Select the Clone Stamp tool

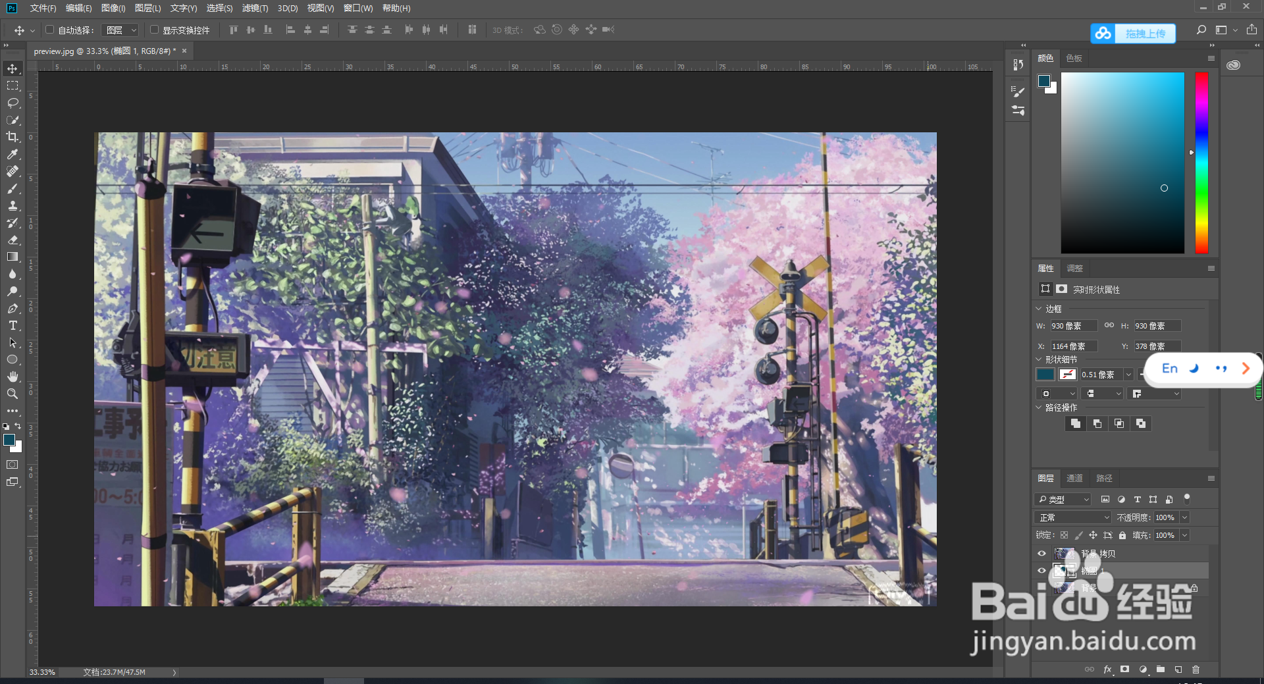(x=13, y=205)
